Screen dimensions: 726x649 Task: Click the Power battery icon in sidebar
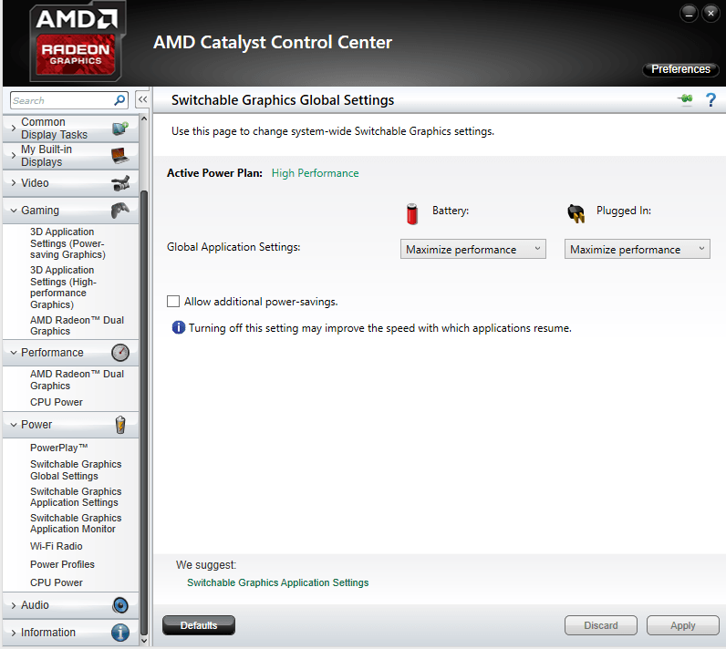click(120, 425)
